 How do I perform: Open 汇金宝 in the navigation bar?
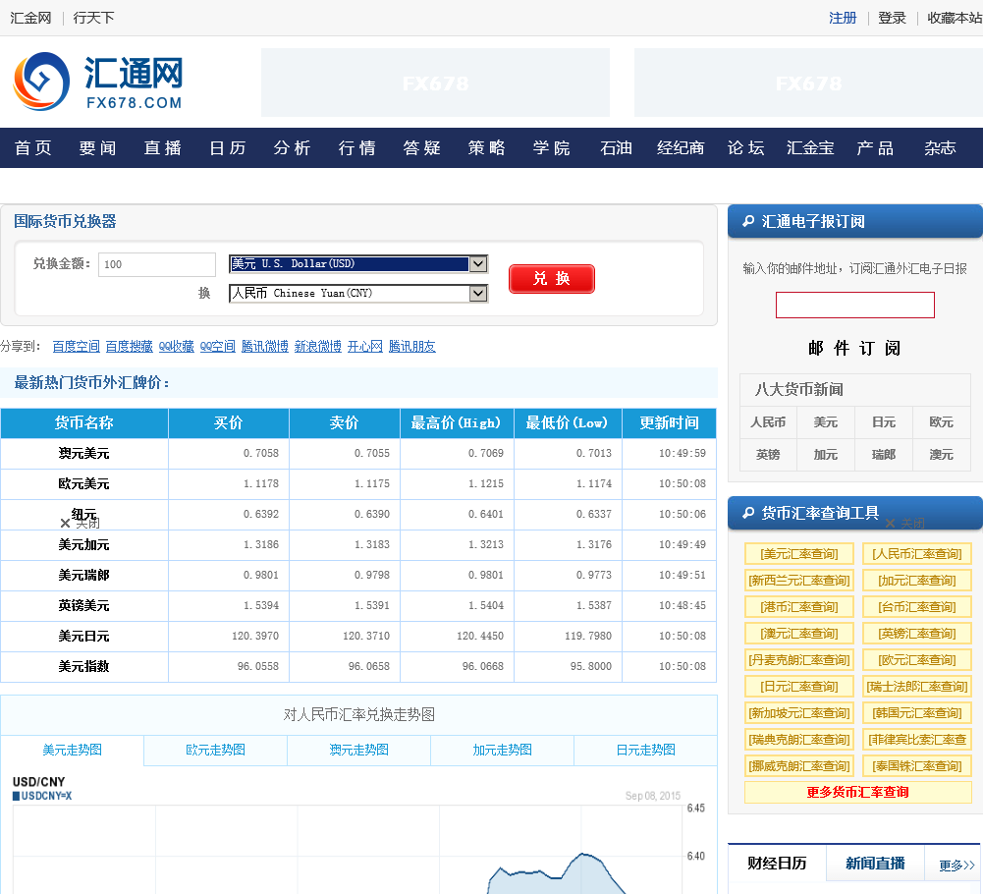tap(810, 148)
